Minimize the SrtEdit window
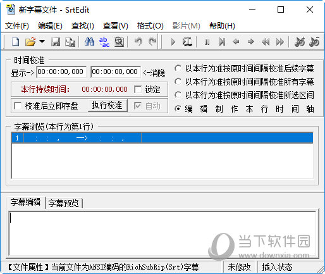 click(252, 9)
